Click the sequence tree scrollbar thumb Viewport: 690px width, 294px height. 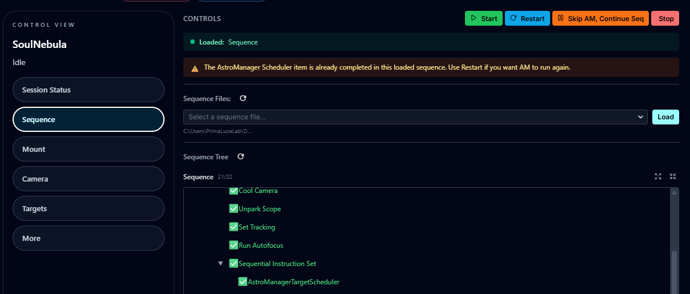pos(674,271)
